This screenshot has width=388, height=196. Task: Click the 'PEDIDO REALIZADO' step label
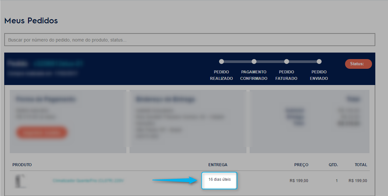click(221, 75)
